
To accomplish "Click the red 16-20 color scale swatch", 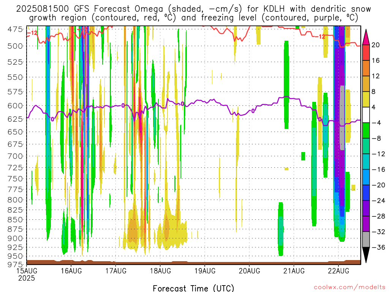I will pyautogui.click(x=366, y=52).
